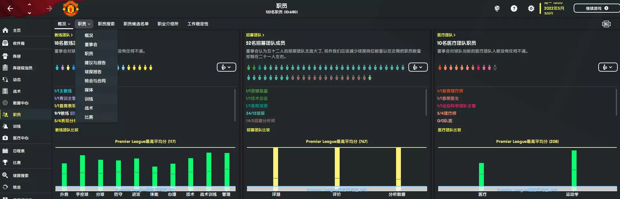The width and height of the screenshot is (620, 199).
Task: Open the settings gear icon
Action: coord(531,8)
